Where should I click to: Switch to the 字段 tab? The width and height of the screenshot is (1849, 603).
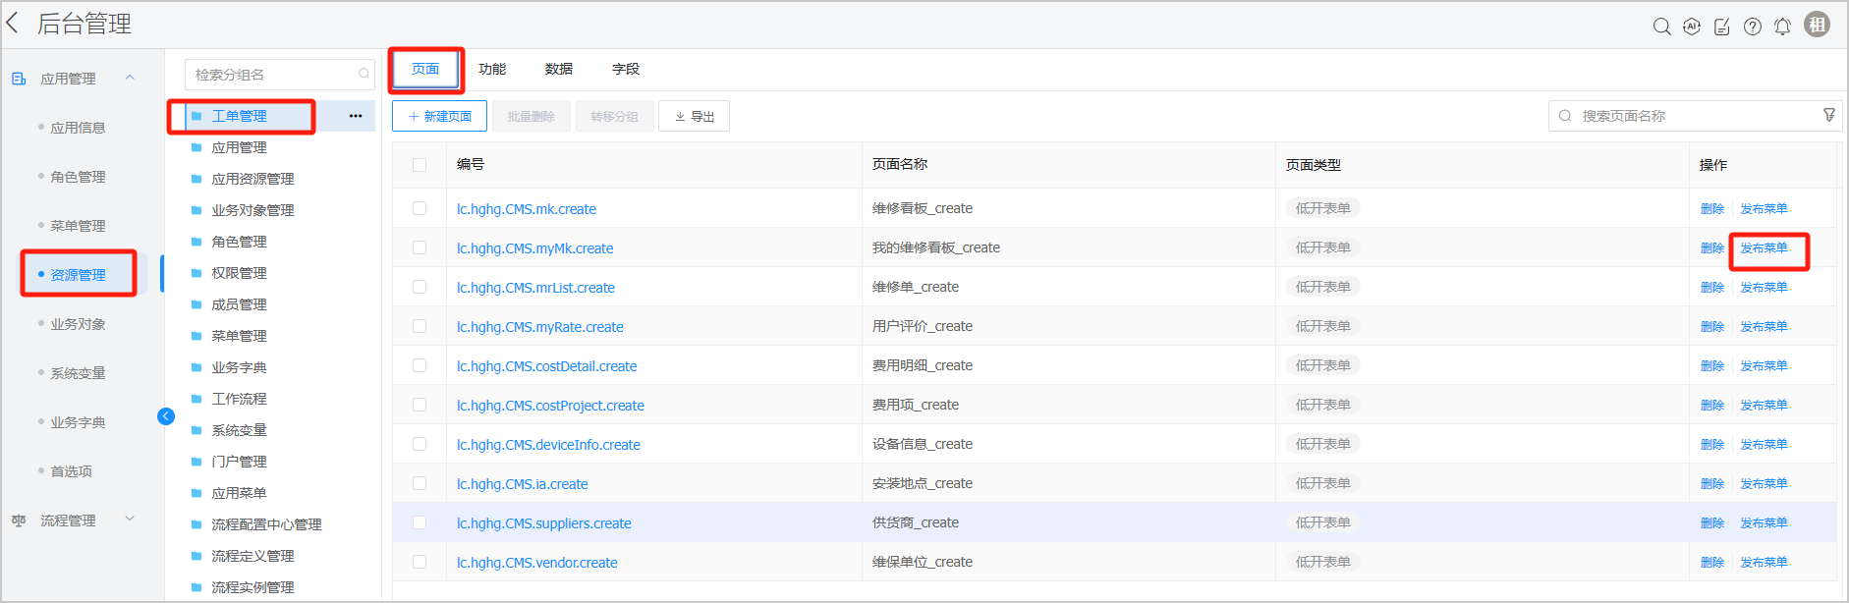[625, 69]
